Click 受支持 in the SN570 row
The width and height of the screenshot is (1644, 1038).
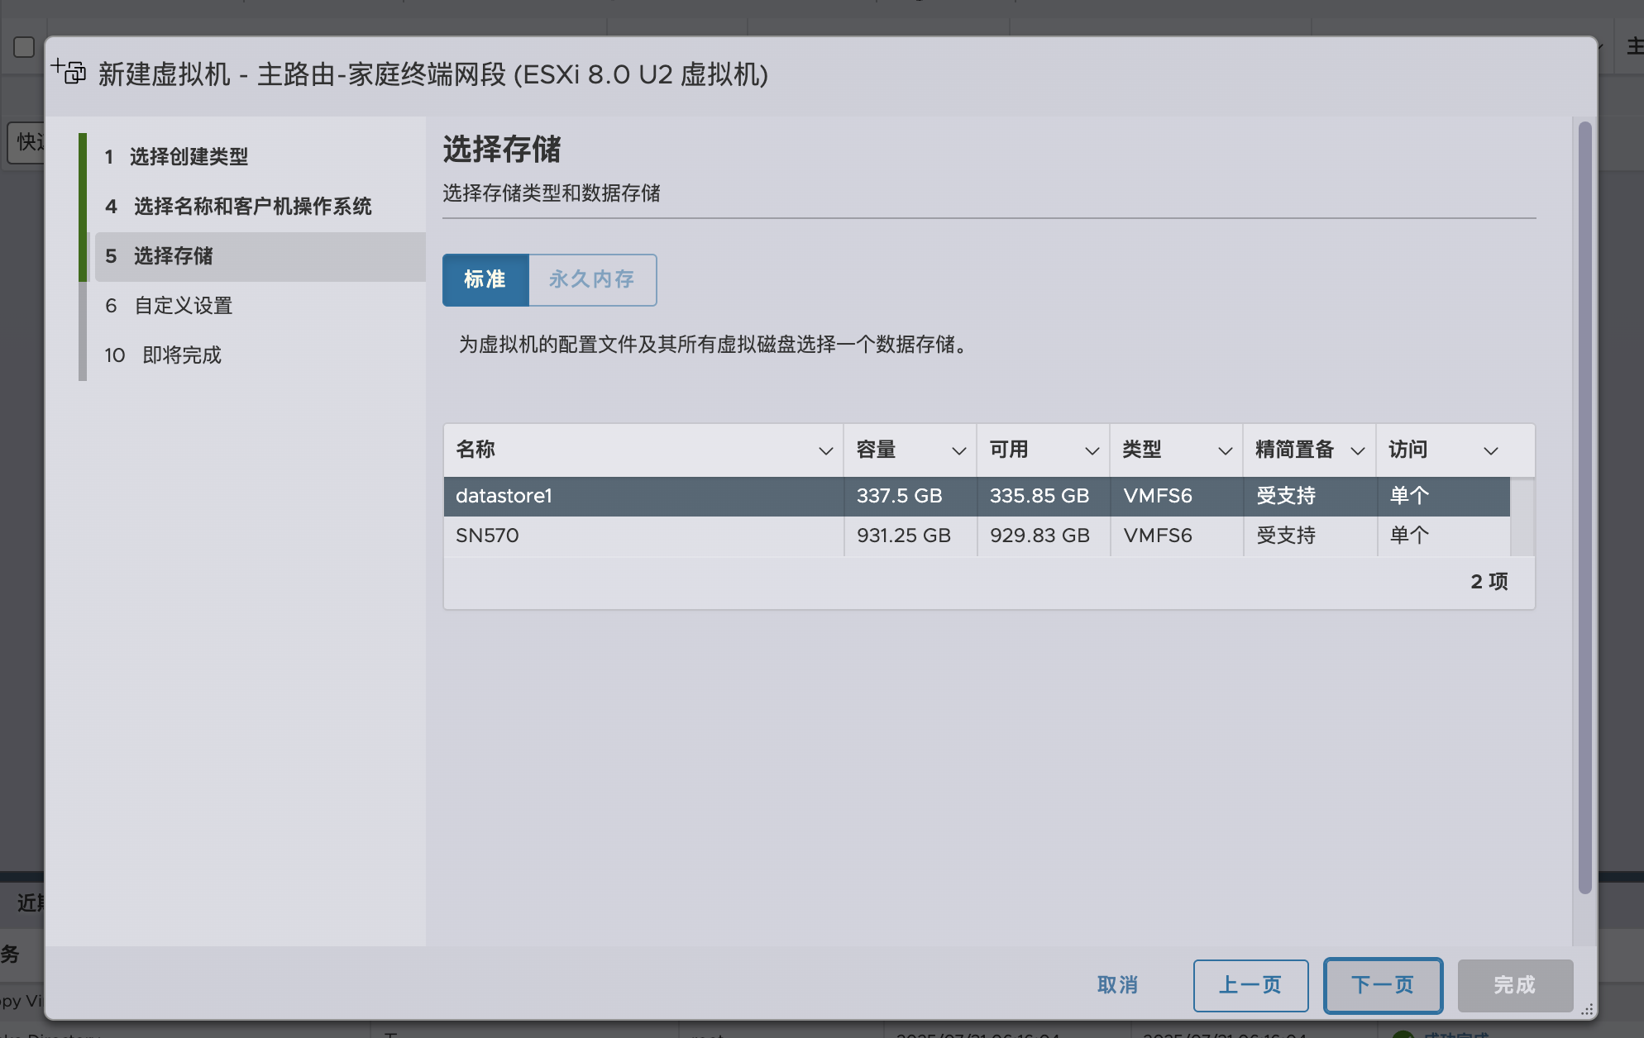pyautogui.click(x=1286, y=536)
